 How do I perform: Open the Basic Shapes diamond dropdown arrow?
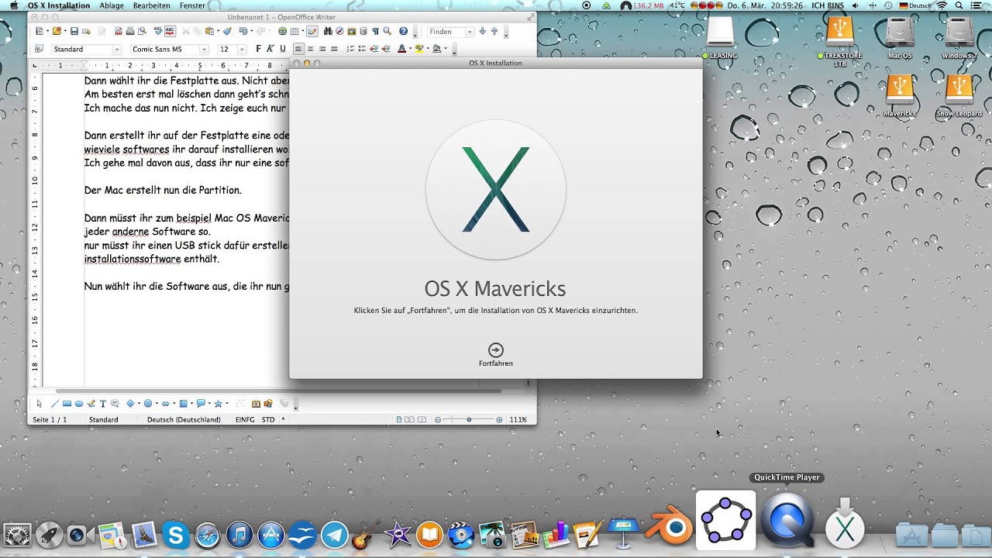tap(139, 404)
